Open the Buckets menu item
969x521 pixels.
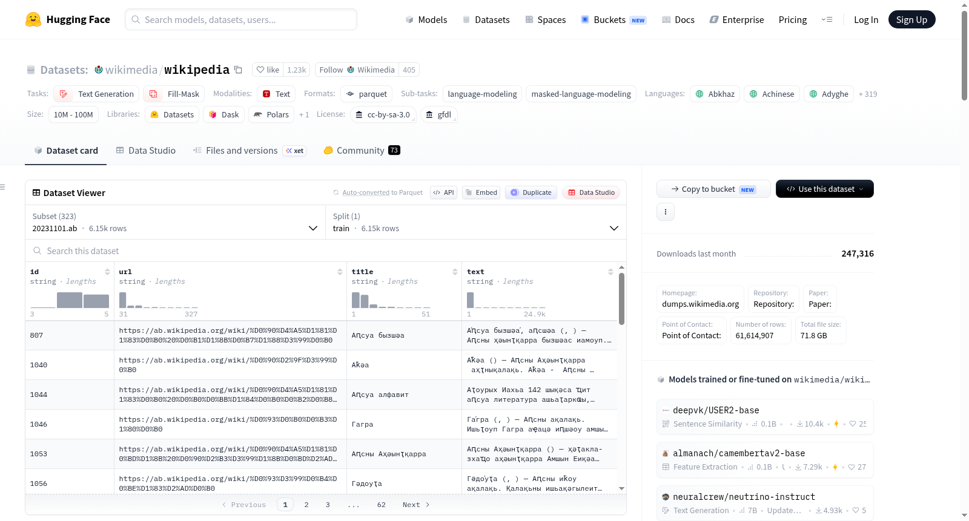(x=613, y=19)
